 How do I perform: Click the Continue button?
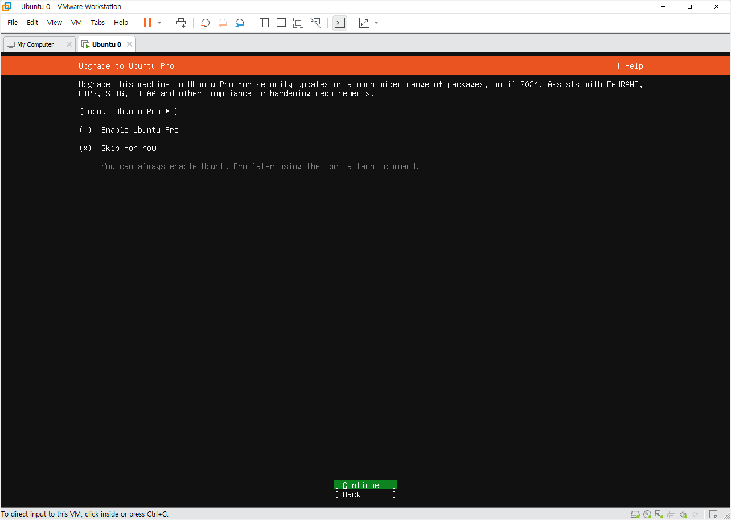pyautogui.click(x=365, y=485)
